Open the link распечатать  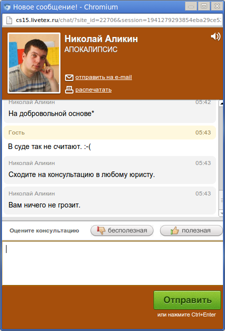tap(93, 89)
